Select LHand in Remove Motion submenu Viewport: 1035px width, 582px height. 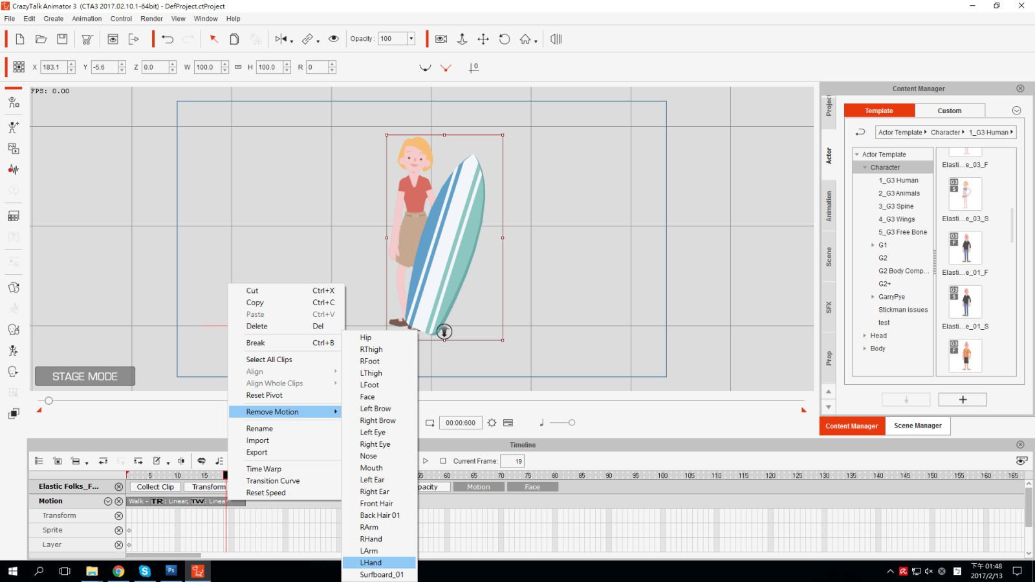coord(379,563)
